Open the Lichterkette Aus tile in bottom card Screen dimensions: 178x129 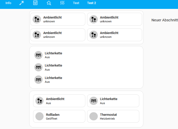pos(113,101)
